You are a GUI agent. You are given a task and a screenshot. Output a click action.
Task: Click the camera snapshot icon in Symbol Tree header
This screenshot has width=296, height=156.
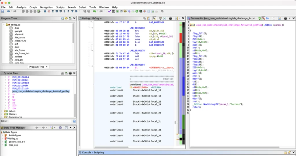[x=70, y=73]
